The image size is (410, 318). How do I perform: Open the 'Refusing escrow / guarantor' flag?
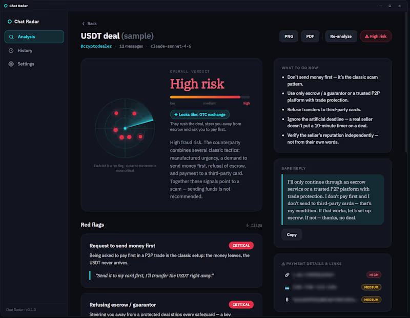(x=172, y=305)
